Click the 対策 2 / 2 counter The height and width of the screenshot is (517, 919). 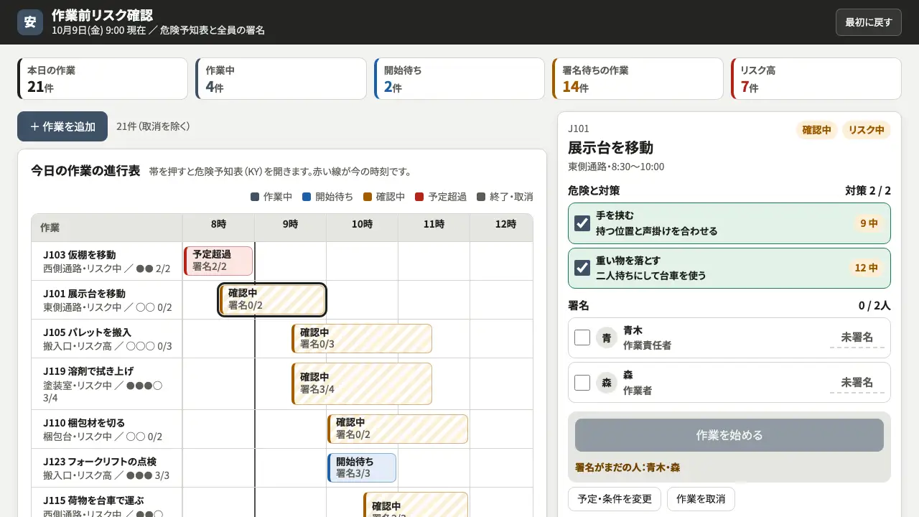tap(868, 191)
